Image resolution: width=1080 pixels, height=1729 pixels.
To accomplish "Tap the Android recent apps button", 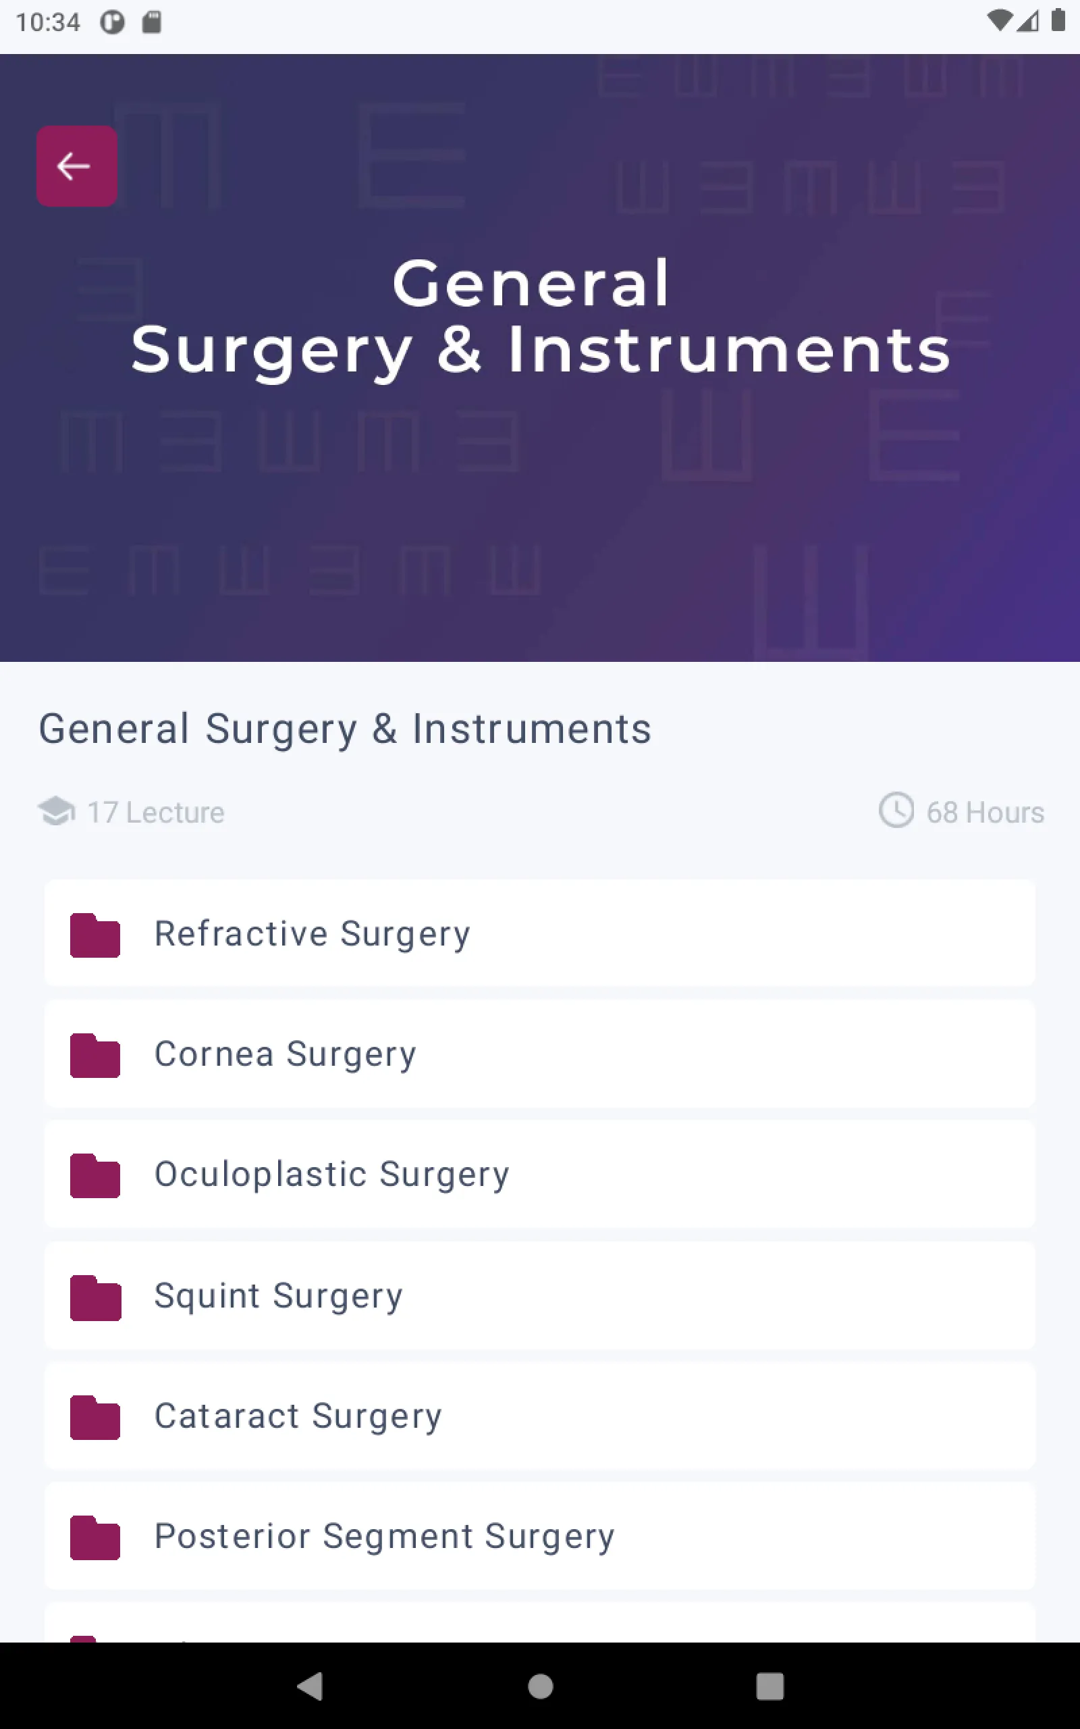I will [770, 1686].
